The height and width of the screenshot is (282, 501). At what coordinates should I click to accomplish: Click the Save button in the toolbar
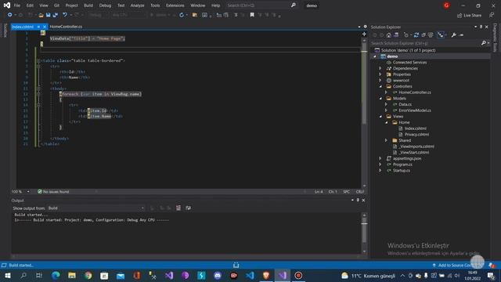(49, 15)
